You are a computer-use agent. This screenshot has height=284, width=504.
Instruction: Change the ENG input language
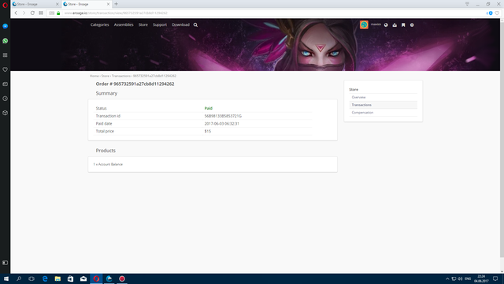[468, 278]
